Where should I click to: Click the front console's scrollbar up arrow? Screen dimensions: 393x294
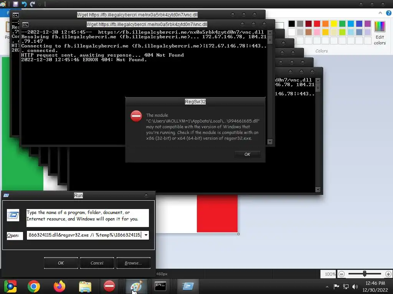tap(270, 33)
